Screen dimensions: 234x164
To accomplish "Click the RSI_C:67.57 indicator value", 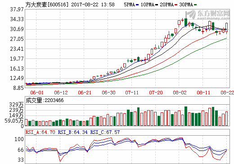I will click(x=105, y=132).
